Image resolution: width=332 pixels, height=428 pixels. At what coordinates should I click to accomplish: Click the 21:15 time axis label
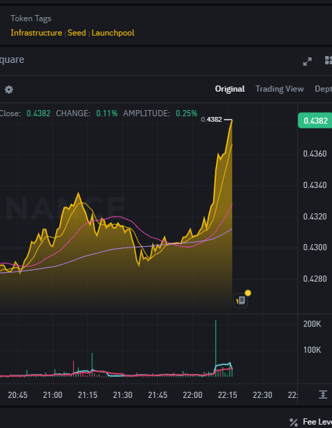(87, 395)
